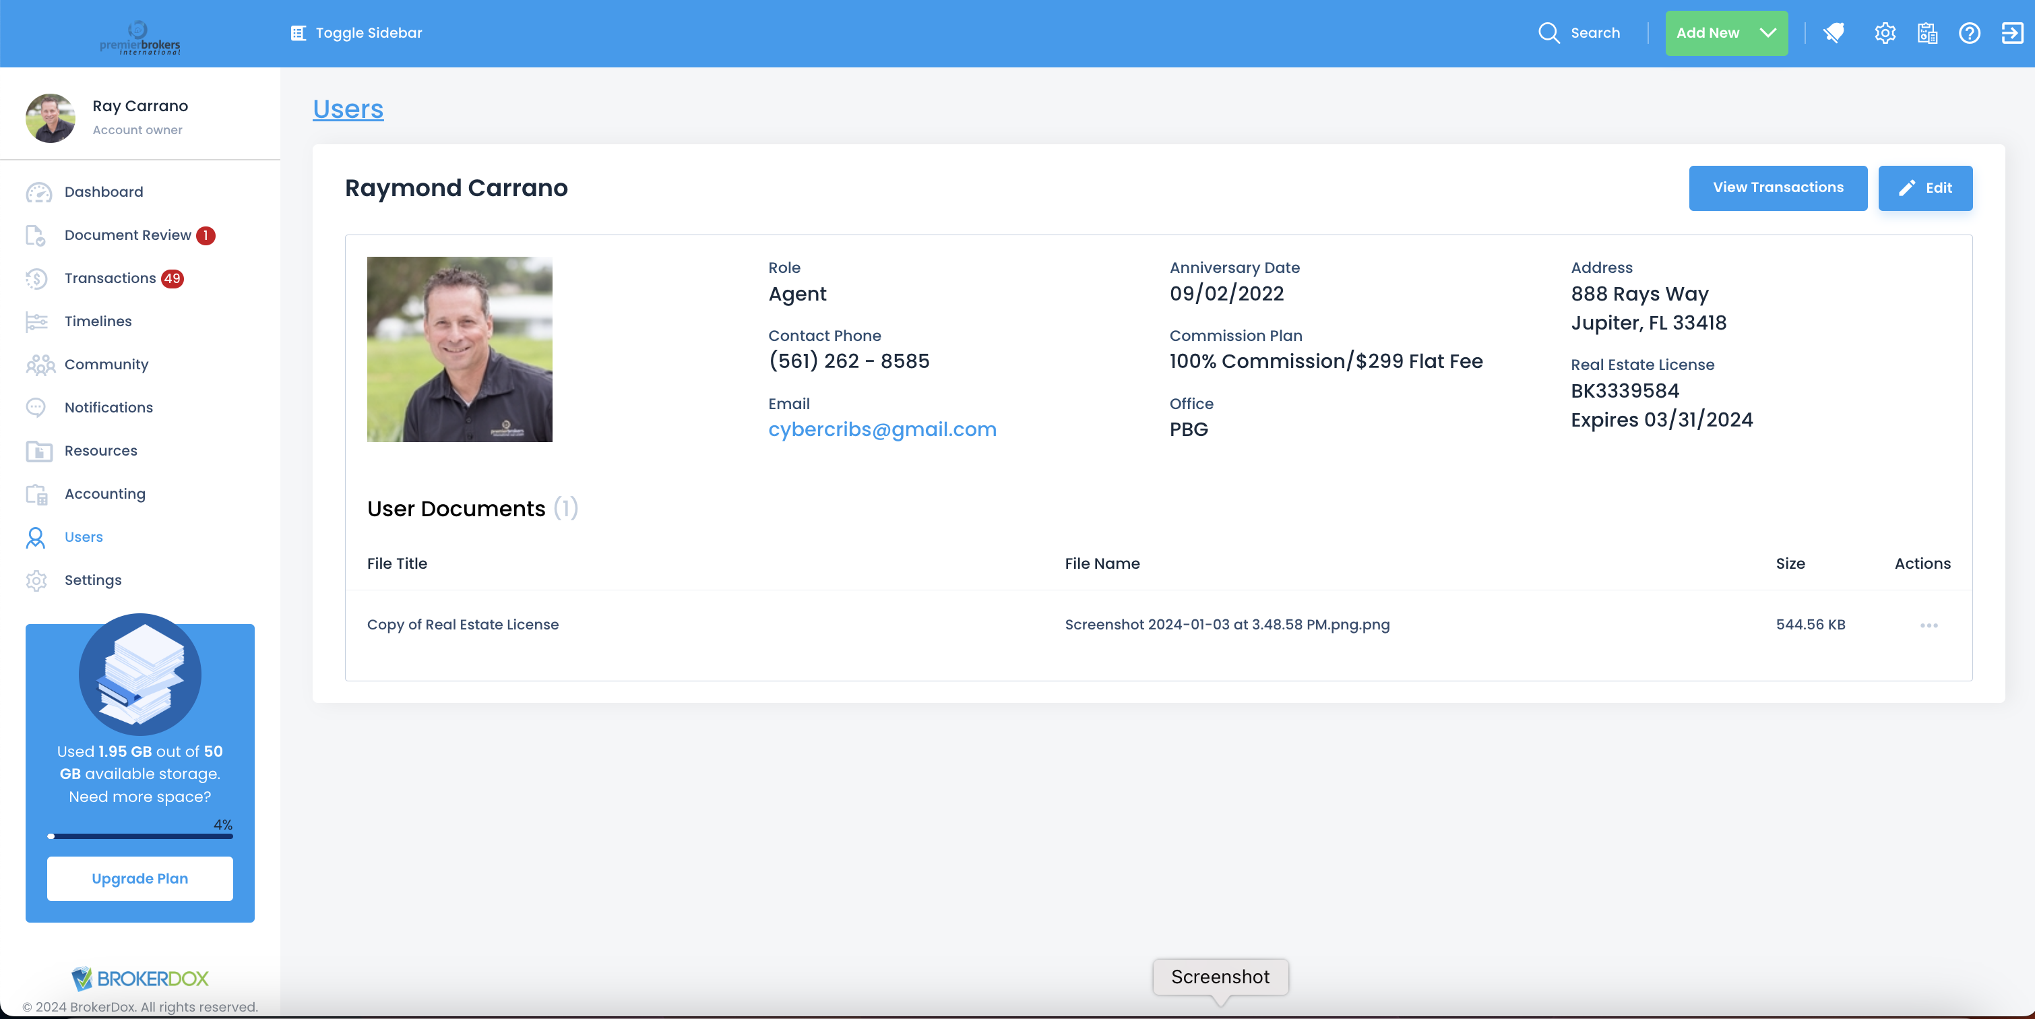Open Dashboard from the sidebar
Image resolution: width=2035 pixels, height=1019 pixels.
click(x=104, y=192)
